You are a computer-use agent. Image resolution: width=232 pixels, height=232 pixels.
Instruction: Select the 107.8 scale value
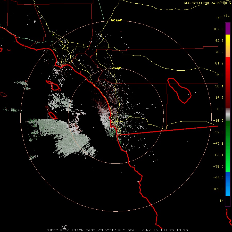click(218, 29)
